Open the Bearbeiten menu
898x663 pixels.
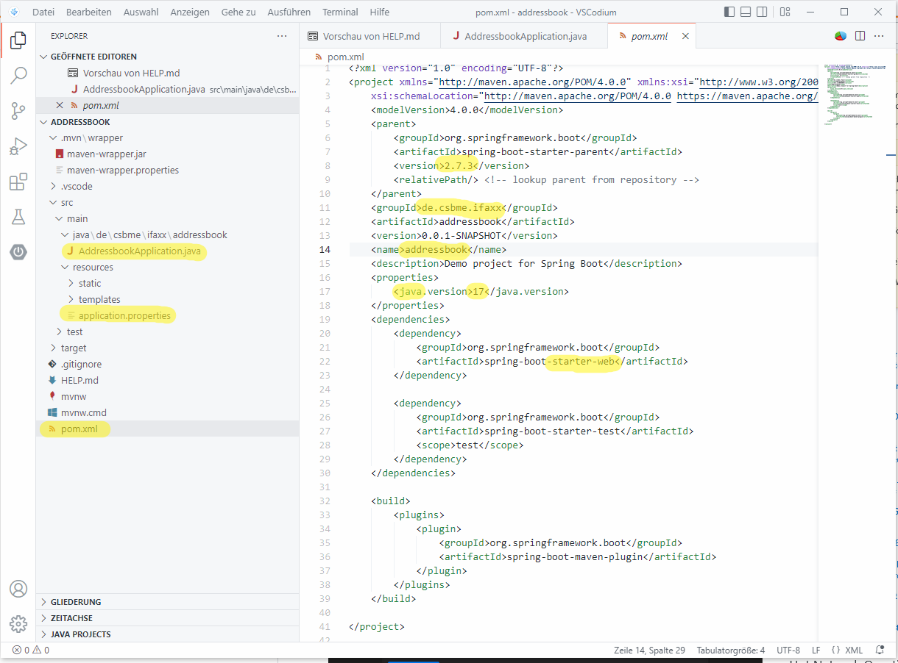coord(89,12)
